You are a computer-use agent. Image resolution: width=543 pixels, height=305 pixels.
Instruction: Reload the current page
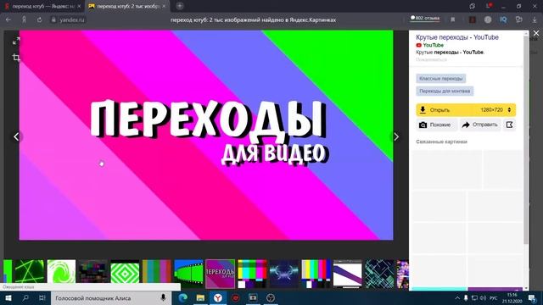(x=40, y=19)
